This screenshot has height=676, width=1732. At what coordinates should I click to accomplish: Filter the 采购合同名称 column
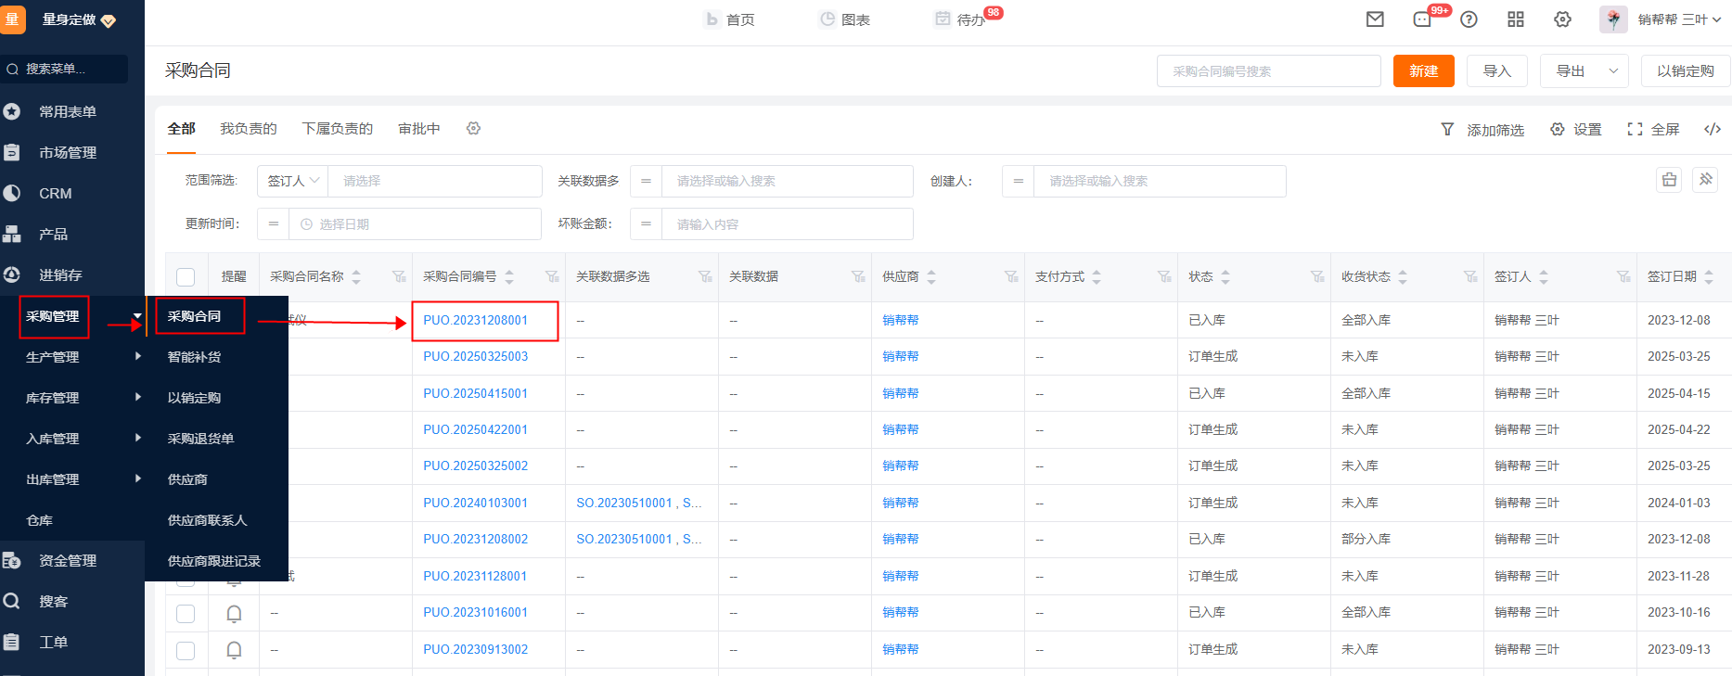pyautogui.click(x=399, y=276)
